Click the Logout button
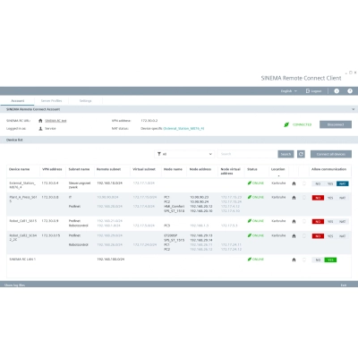The image size is (358, 358). 314,91
